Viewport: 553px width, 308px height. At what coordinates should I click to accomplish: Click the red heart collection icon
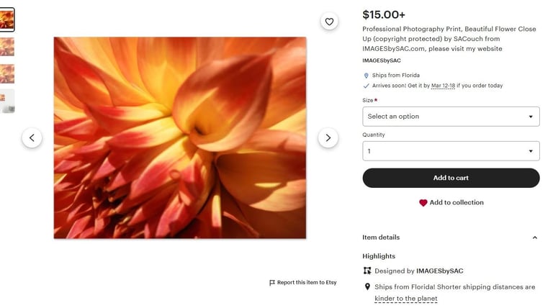click(x=423, y=203)
